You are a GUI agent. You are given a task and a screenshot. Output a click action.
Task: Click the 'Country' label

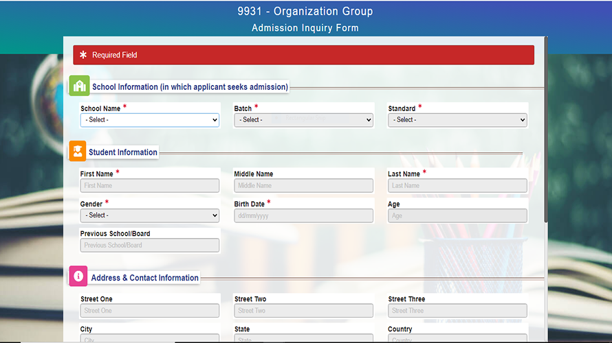click(x=400, y=329)
